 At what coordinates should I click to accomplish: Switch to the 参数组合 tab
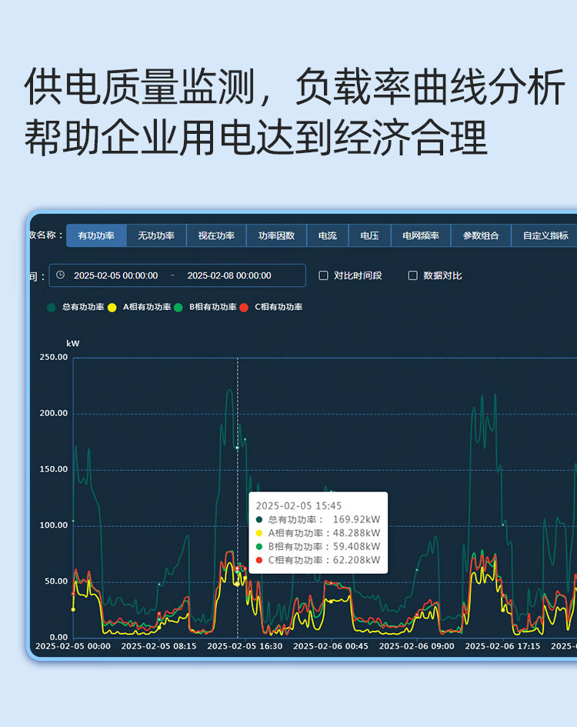pos(481,235)
